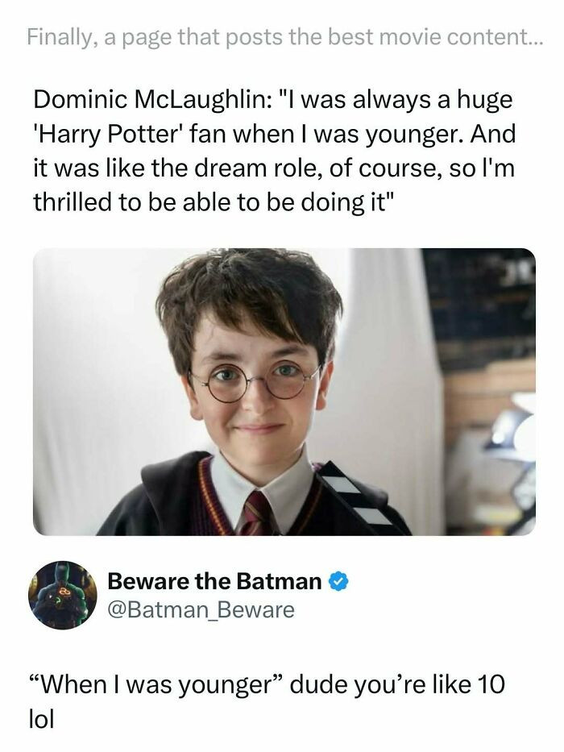
Task: Visit the @Batman_Beware handle link
Action: click(x=201, y=609)
